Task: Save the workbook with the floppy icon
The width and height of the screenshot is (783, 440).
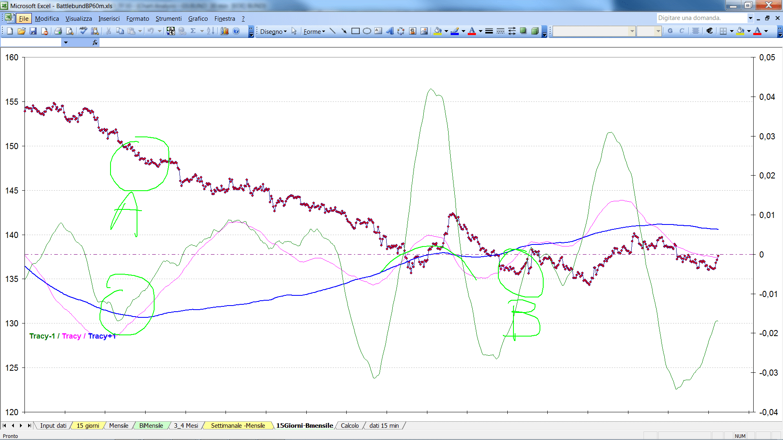Action: (33, 31)
